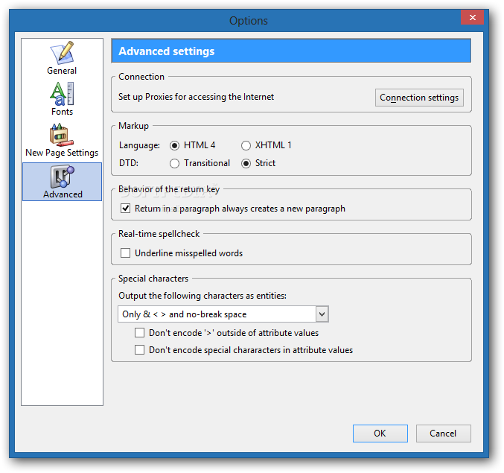Set DTD to Strict

pyautogui.click(x=246, y=164)
